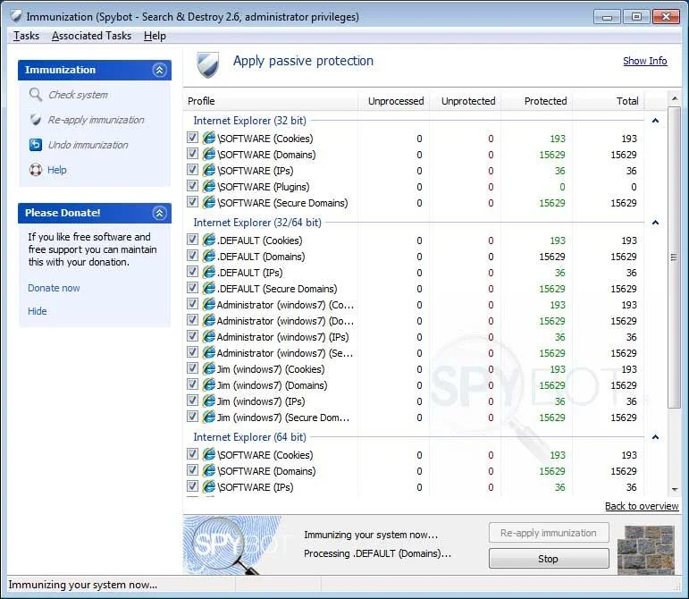Click the Donate now link
Image resolution: width=689 pixels, height=599 pixels.
click(54, 288)
